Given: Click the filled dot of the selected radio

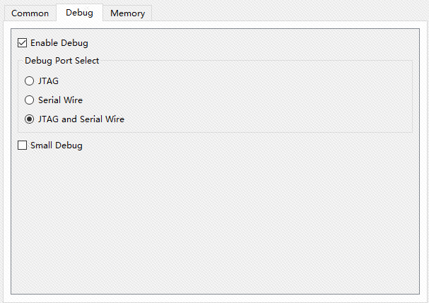Looking at the screenshot, I should (x=29, y=119).
